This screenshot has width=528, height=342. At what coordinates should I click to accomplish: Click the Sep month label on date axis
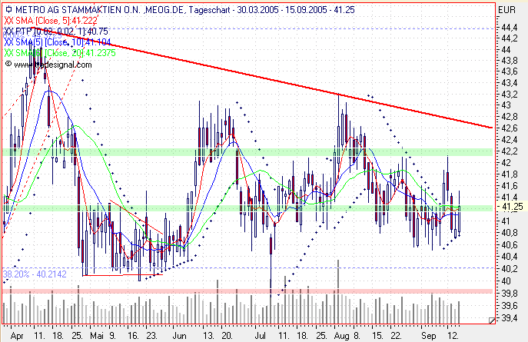429,336
